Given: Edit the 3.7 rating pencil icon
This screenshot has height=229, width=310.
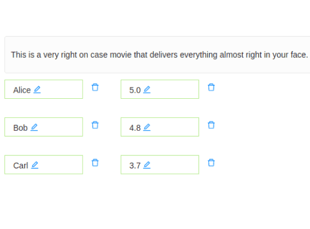Looking at the screenshot, I should click(147, 165).
